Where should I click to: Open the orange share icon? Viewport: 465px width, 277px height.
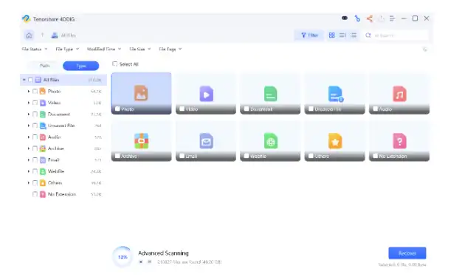(370, 18)
